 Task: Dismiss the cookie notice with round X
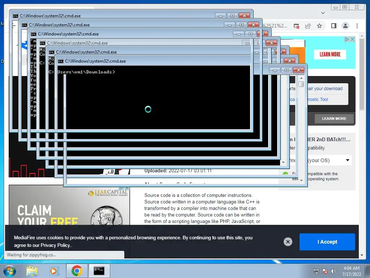[x=288, y=241]
